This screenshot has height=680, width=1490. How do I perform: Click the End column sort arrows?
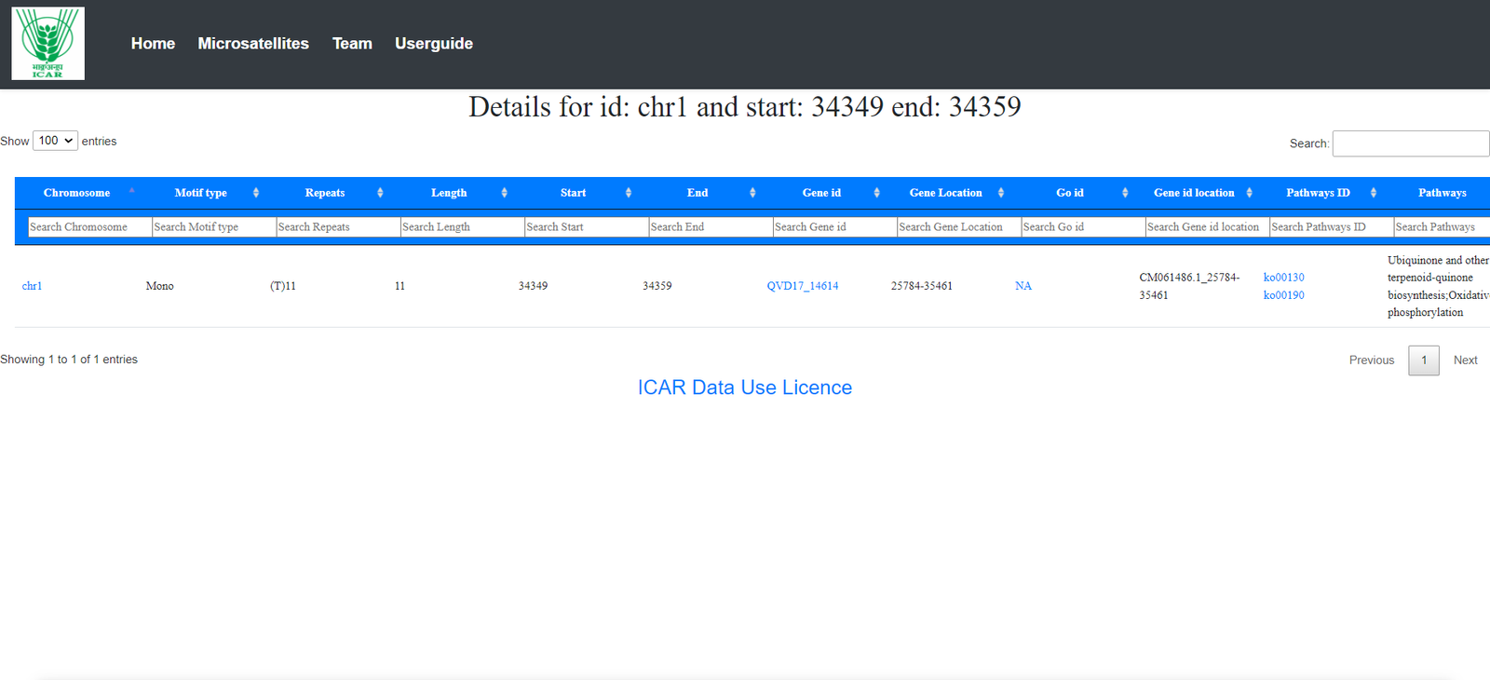click(752, 193)
